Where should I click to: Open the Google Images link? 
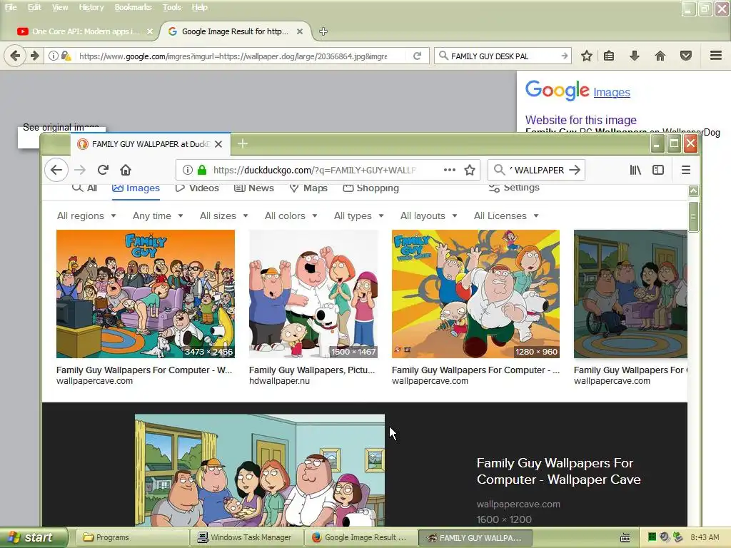click(611, 92)
